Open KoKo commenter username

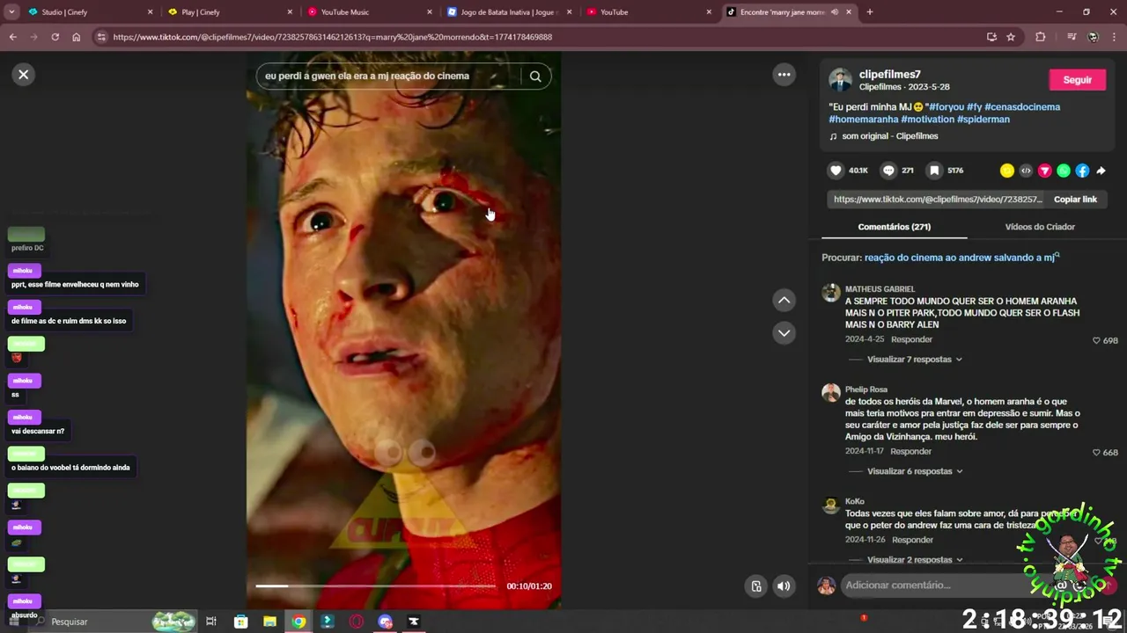pyautogui.click(x=855, y=502)
